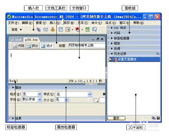This screenshot has height=136, width=169.
Task: Click save-as-command disk icon in history panel
Action: point(158,118)
